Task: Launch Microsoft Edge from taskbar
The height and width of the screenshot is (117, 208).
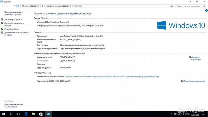Action: pyautogui.click(x=26, y=114)
